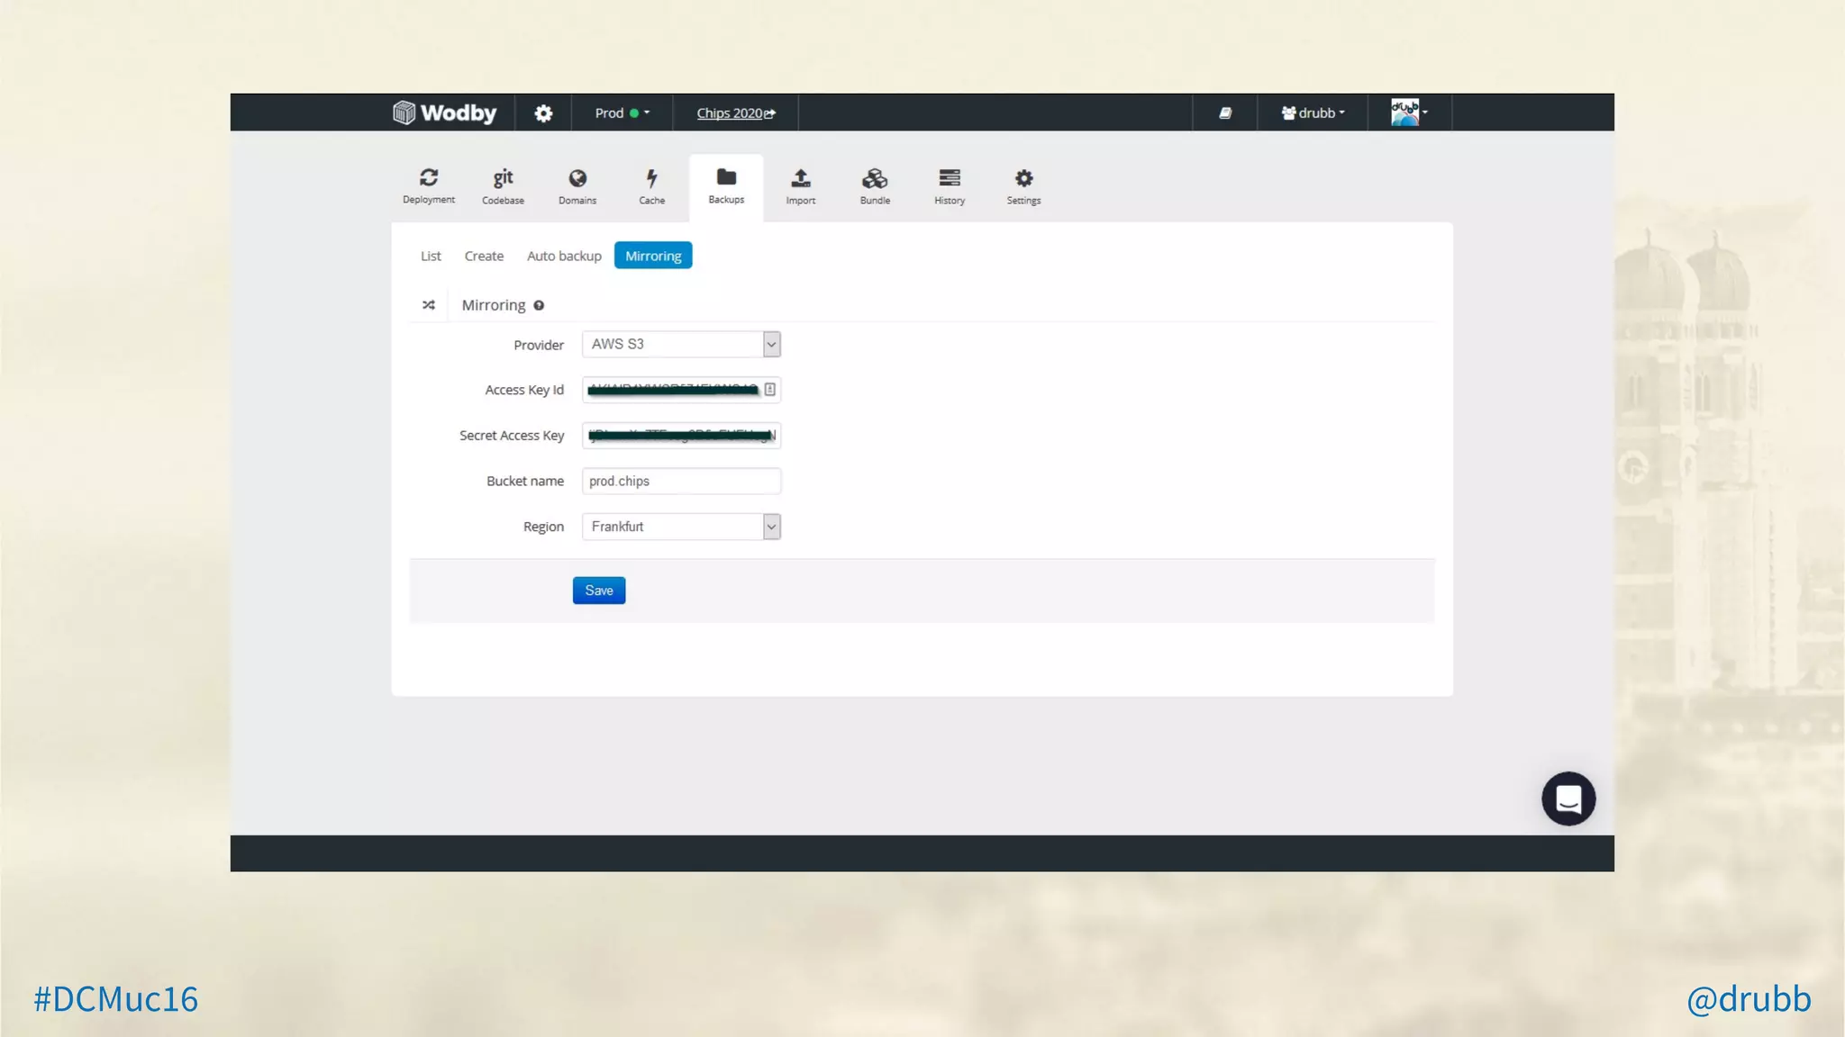Click the Save button
The height and width of the screenshot is (1037, 1845).
point(598,591)
